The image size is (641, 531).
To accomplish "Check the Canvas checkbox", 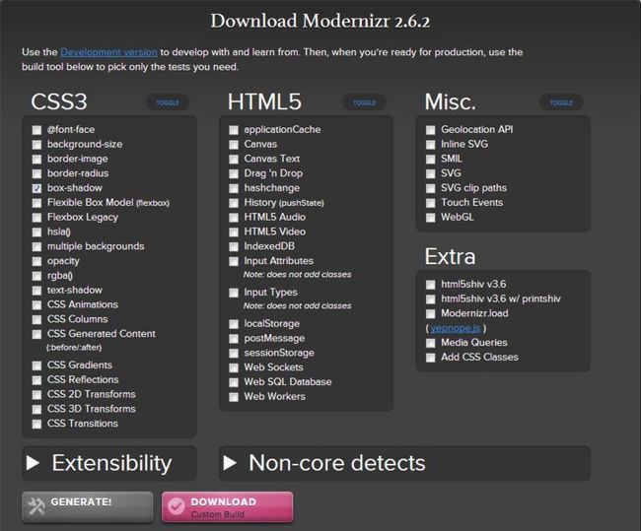I will (234, 145).
